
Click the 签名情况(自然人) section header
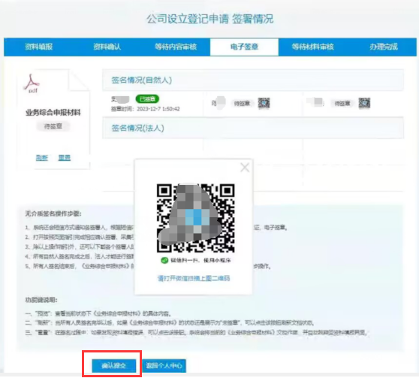(253, 80)
